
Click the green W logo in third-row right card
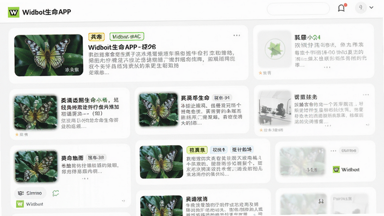(x=336, y=169)
